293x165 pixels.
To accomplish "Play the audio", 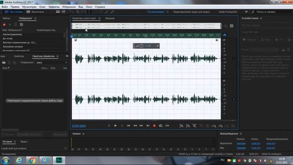I will coord(115,126).
